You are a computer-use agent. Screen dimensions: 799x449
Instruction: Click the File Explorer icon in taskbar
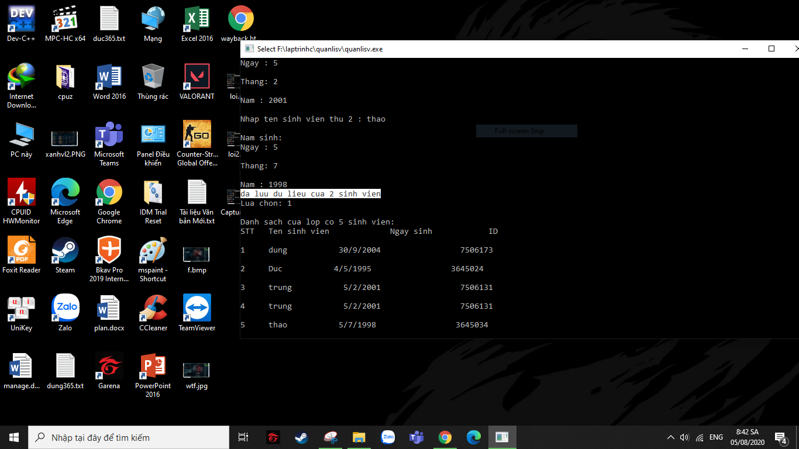click(x=359, y=437)
